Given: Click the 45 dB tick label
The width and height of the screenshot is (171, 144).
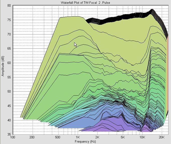Looking at the screenshot, I should (9, 106).
